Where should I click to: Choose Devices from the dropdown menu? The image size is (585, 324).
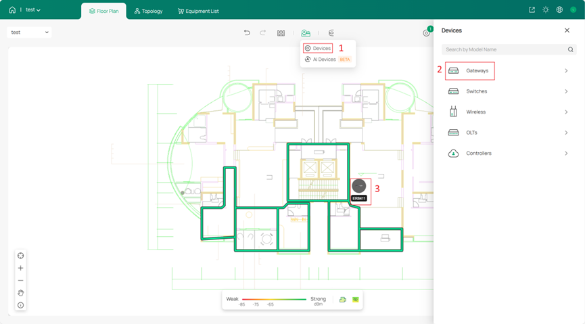pos(318,49)
